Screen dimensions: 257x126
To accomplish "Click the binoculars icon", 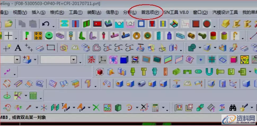I will [x=233, y=108].
